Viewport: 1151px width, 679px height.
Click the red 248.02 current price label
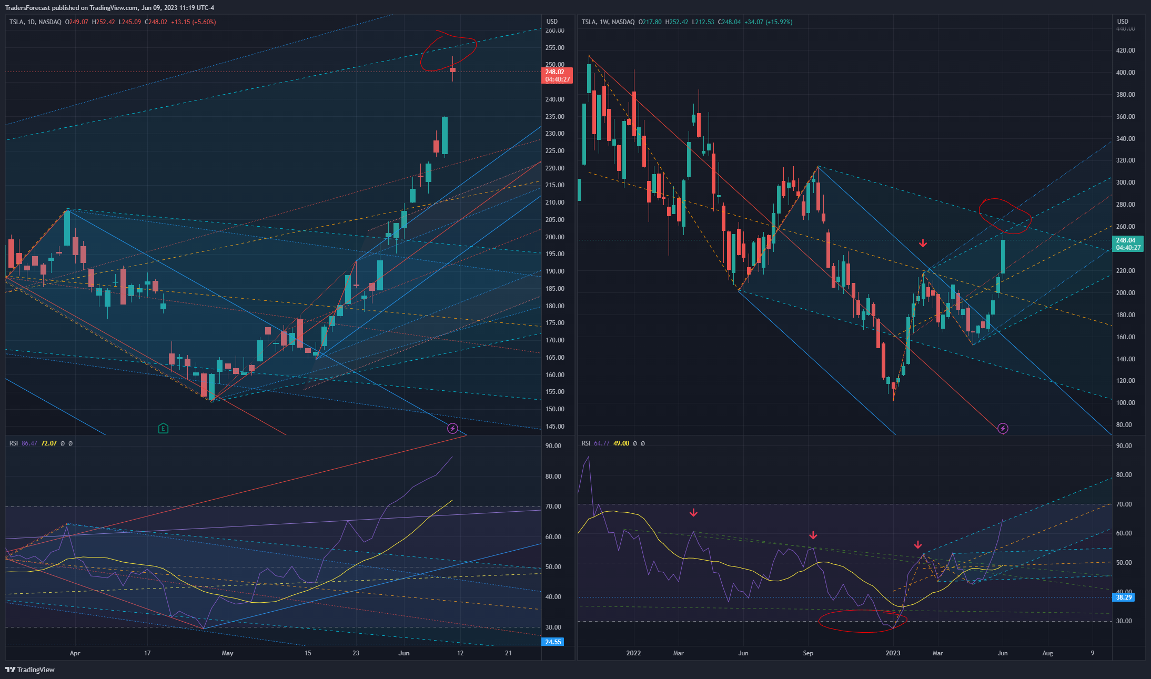[x=557, y=76]
